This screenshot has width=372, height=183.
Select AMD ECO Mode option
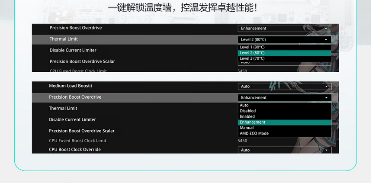(285, 133)
